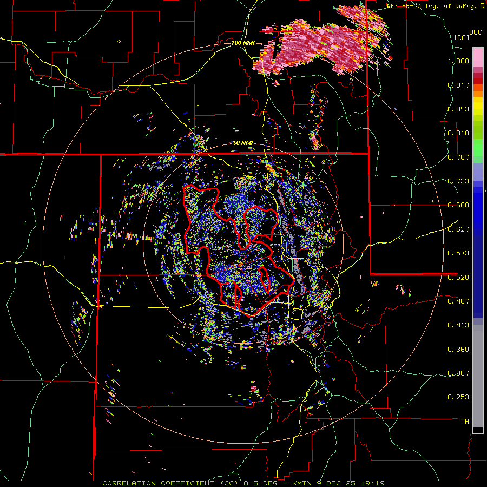The height and width of the screenshot is (487, 487).
Task: Click the 0.360 scale value
Action: click(458, 350)
